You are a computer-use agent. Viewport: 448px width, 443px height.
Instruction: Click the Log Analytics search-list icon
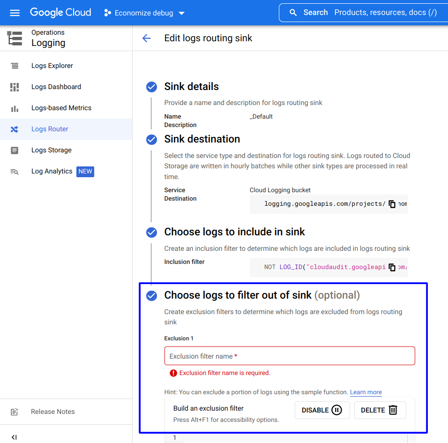coord(15,172)
